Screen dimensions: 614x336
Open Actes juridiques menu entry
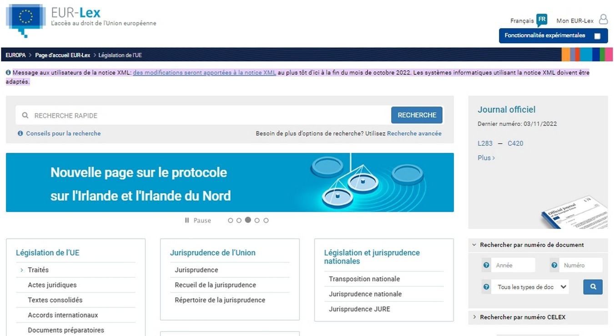[52, 285]
